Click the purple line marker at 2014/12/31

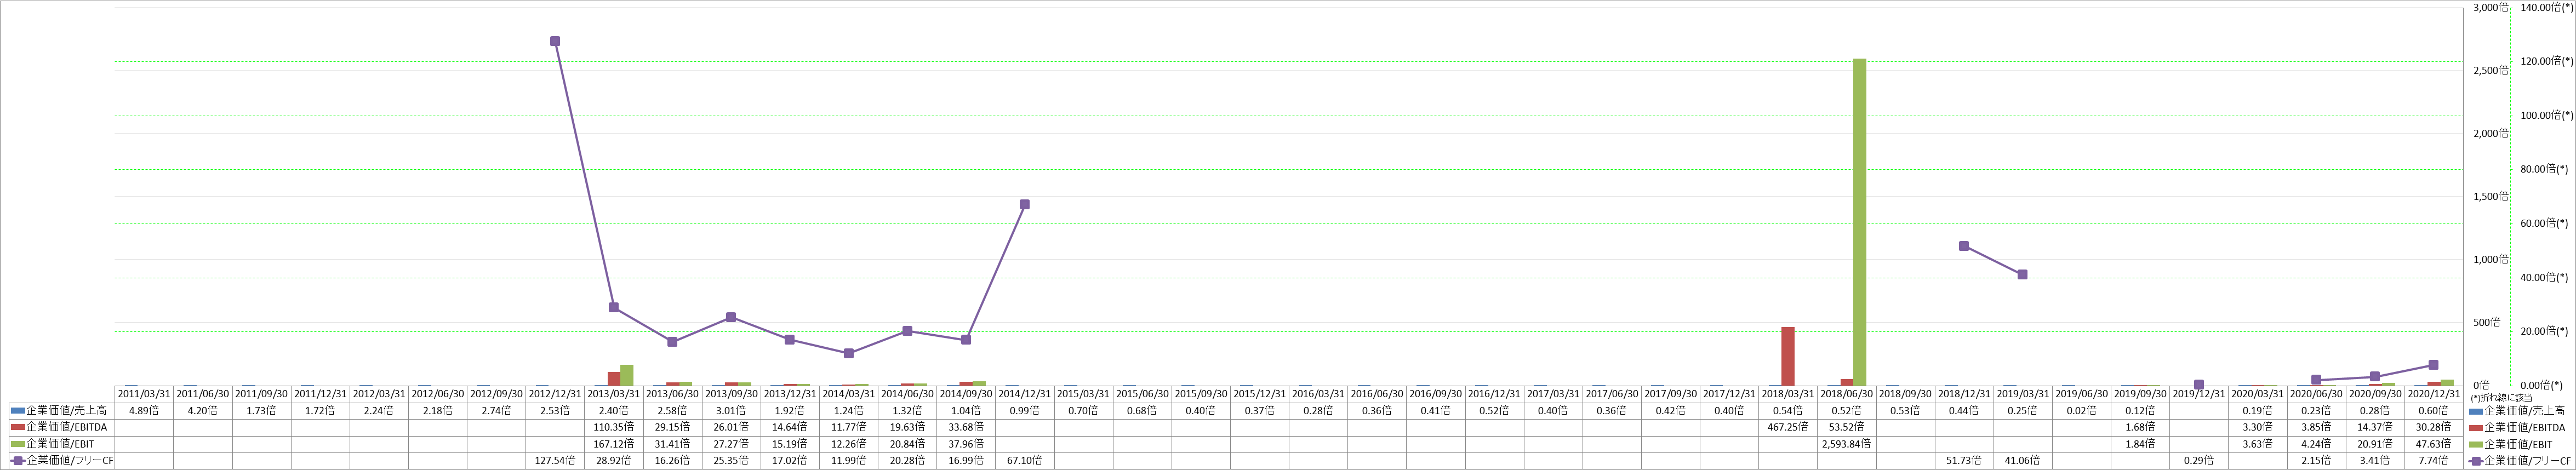pyautogui.click(x=1024, y=204)
